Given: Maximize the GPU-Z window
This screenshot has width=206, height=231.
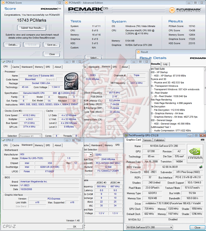Looking at the screenshot, I should coord(196,135).
